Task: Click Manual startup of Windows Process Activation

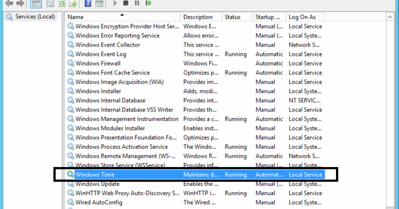Action: [265, 147]
